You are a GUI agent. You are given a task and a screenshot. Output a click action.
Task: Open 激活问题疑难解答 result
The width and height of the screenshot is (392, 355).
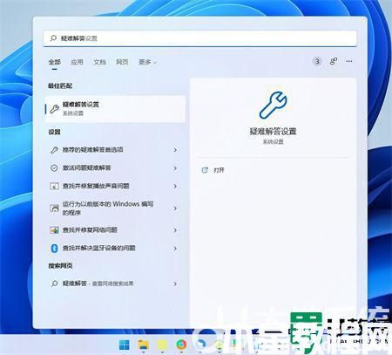click(x=114, y=167)
